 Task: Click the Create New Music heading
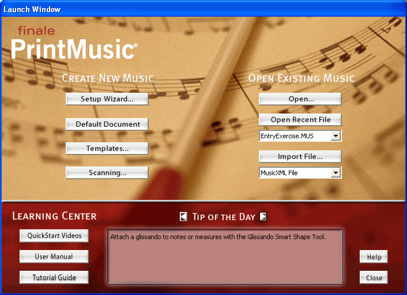108,78
